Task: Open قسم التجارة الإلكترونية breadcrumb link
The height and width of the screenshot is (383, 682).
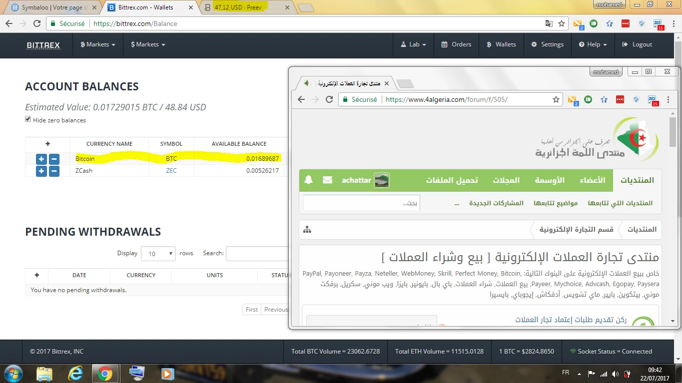Action: tap(577, 230)
